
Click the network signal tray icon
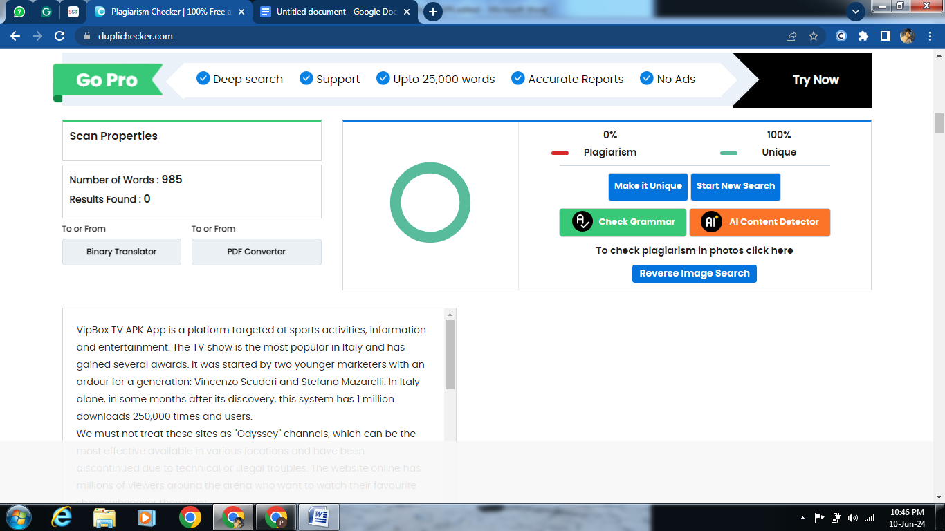tap(870, 518)
